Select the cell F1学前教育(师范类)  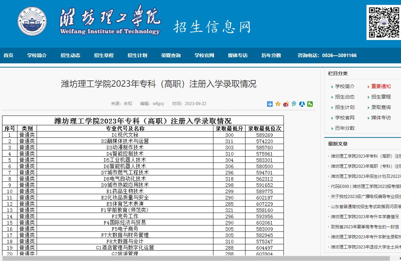[125, 210]
